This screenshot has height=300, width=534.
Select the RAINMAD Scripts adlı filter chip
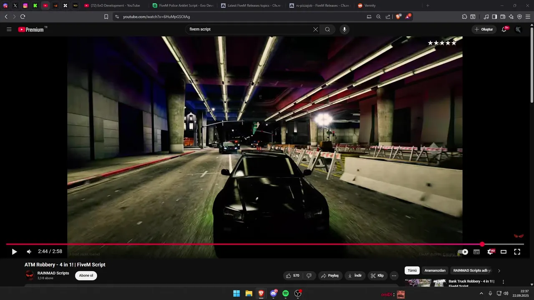[x=473, y=270]
